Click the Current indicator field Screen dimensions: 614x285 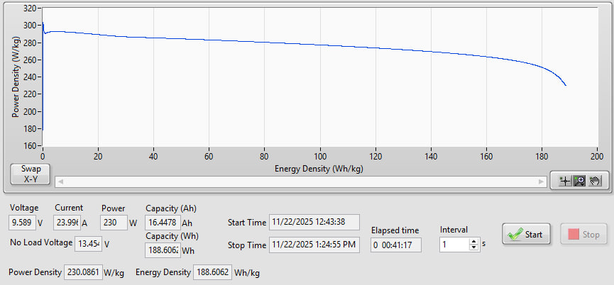pyautogui.click(x=67, y=223)
